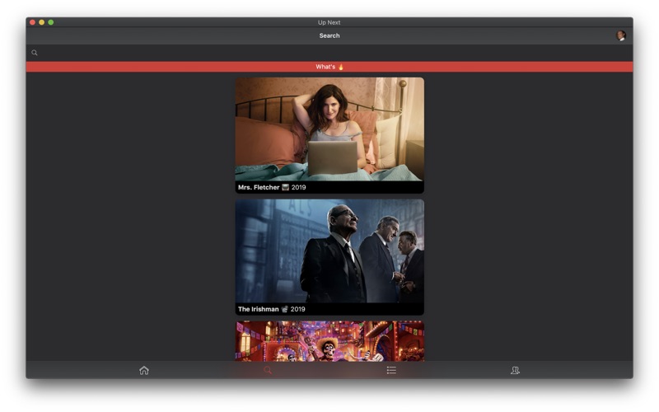Open The Irishman poster thumbnail
The image size is (659, 412).
click(329, 251)
